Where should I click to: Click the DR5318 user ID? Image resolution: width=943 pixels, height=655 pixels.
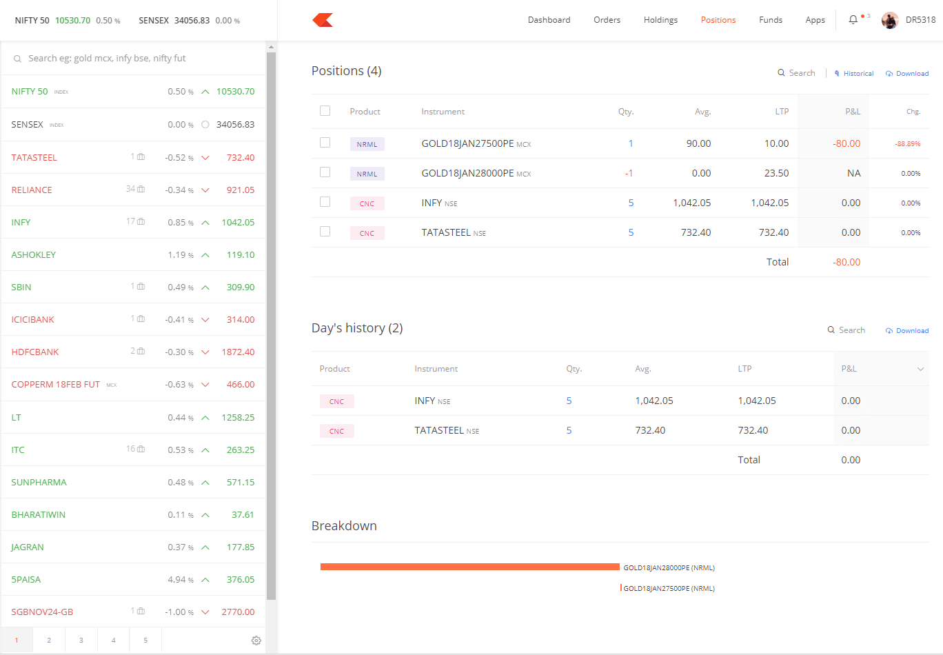(920, 20)
